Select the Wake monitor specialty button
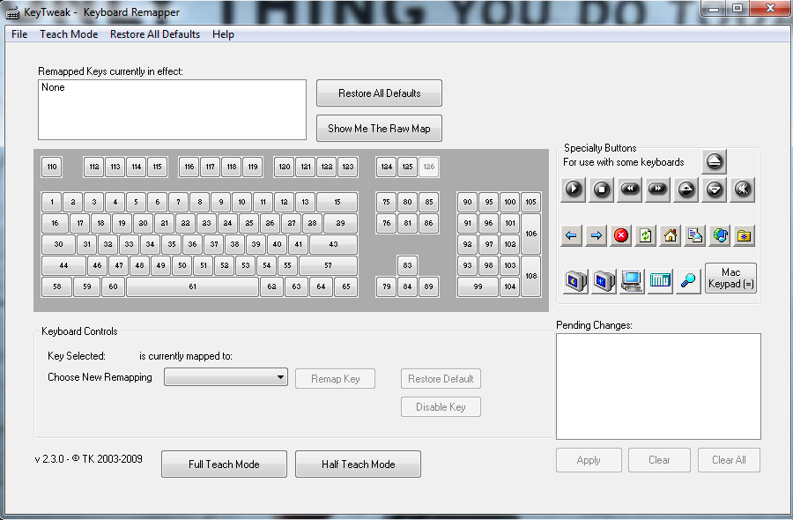The height and width of the screenshot is (520, 793). (604, 281)
